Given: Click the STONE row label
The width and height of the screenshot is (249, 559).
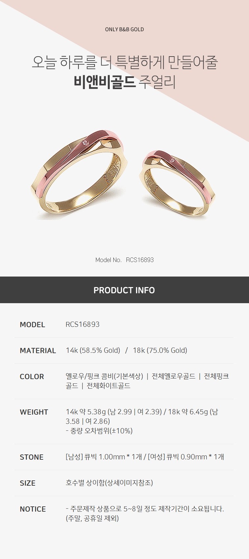Looking at the screenshot, I should (x=32, y=457).
